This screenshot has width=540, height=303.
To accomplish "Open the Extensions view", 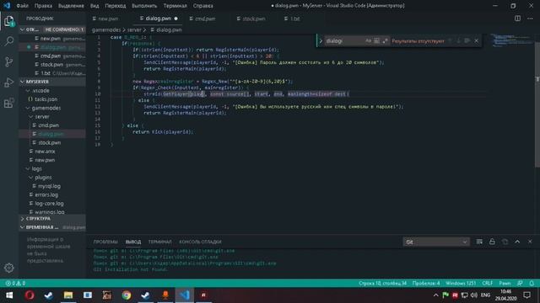I will (x=9, y=103).
